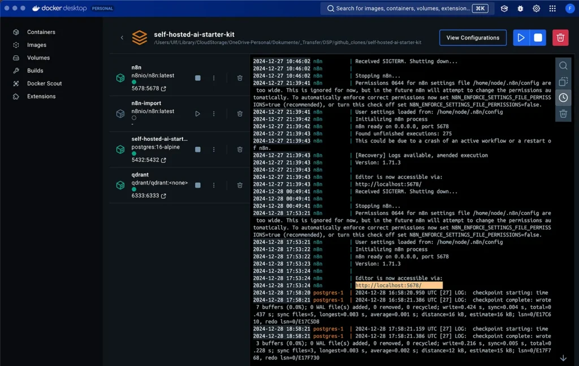The image size is (579, 366).
Task: Select the qdrant container name
Action: pos(140,175)
